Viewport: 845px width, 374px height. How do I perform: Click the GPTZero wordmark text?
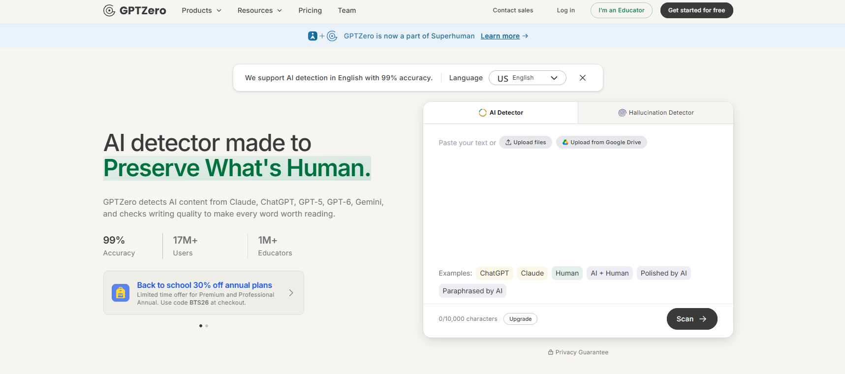143,10
